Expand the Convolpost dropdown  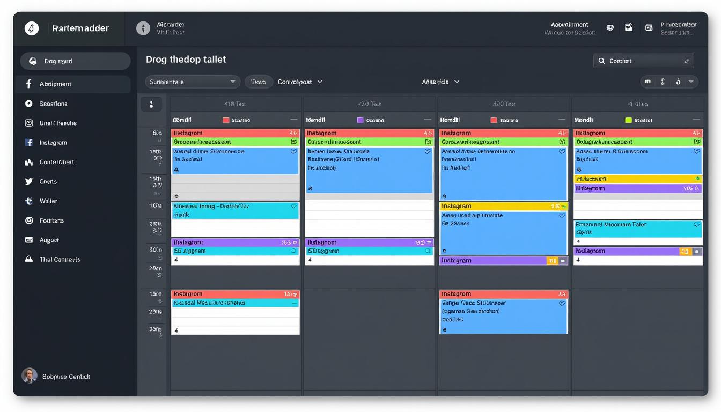(300, 82)
